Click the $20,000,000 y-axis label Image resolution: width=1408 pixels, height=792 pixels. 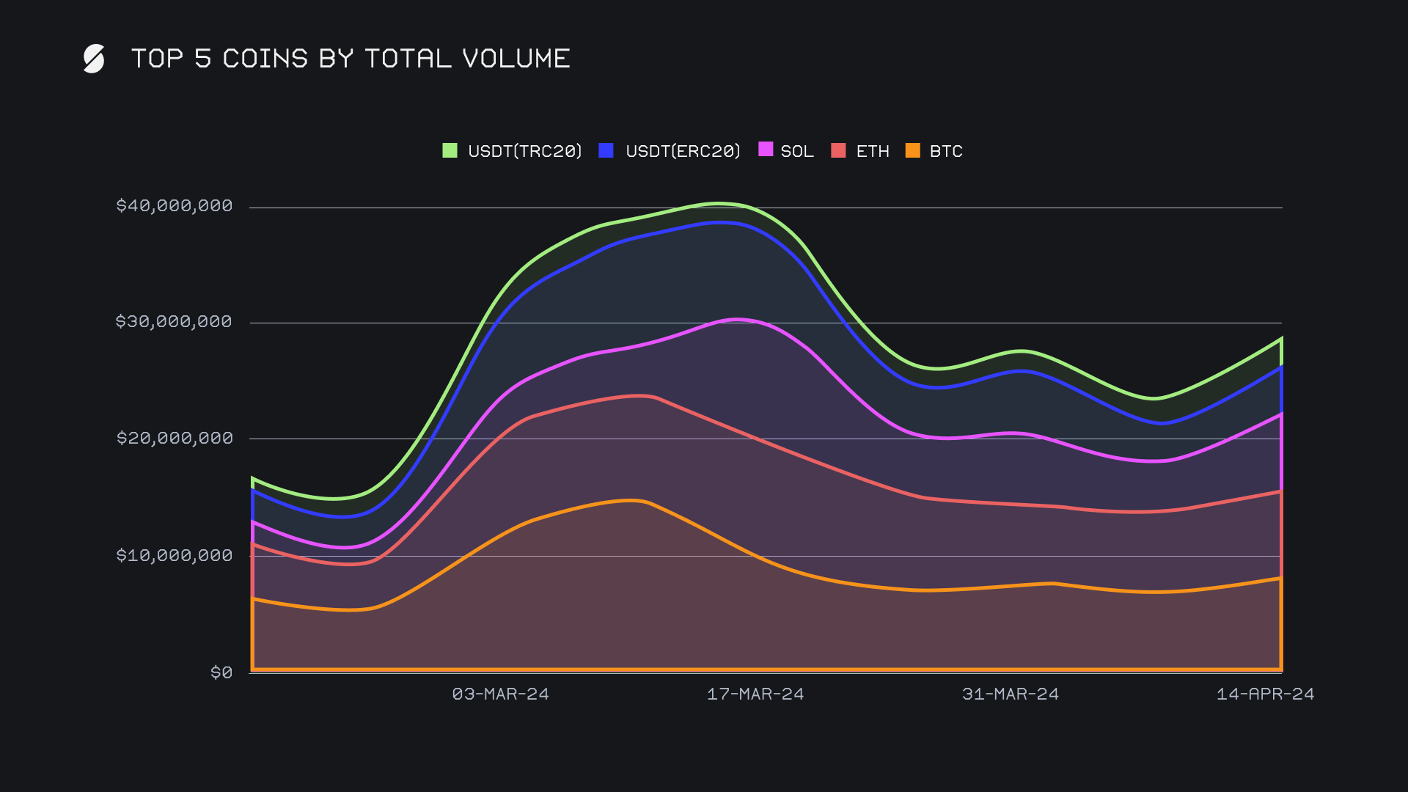click(174, 438)
